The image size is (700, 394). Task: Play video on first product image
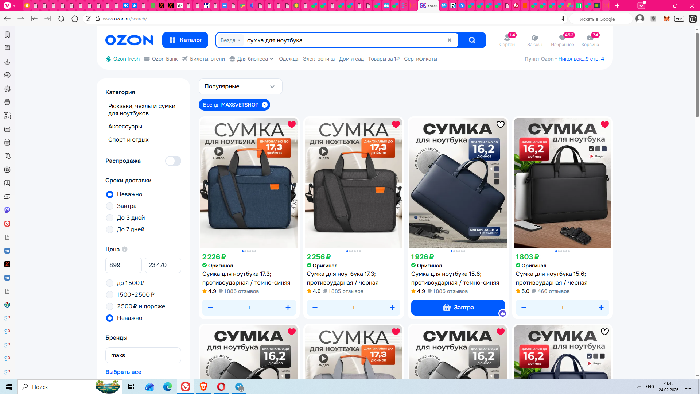[219, 151]
